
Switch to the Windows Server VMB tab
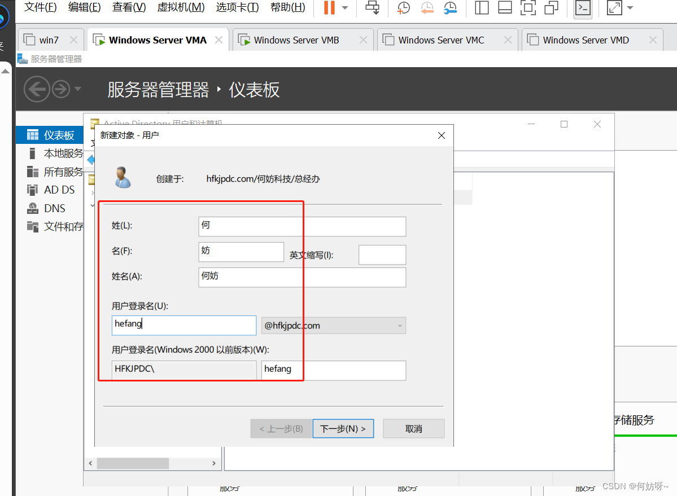pos(296,40)
